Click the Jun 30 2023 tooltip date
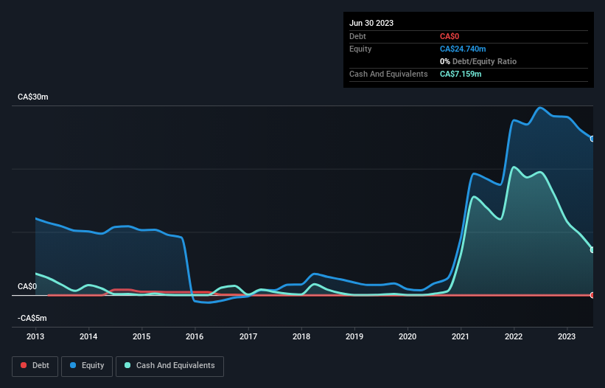The image size is (605, 388). coord(371,23)
